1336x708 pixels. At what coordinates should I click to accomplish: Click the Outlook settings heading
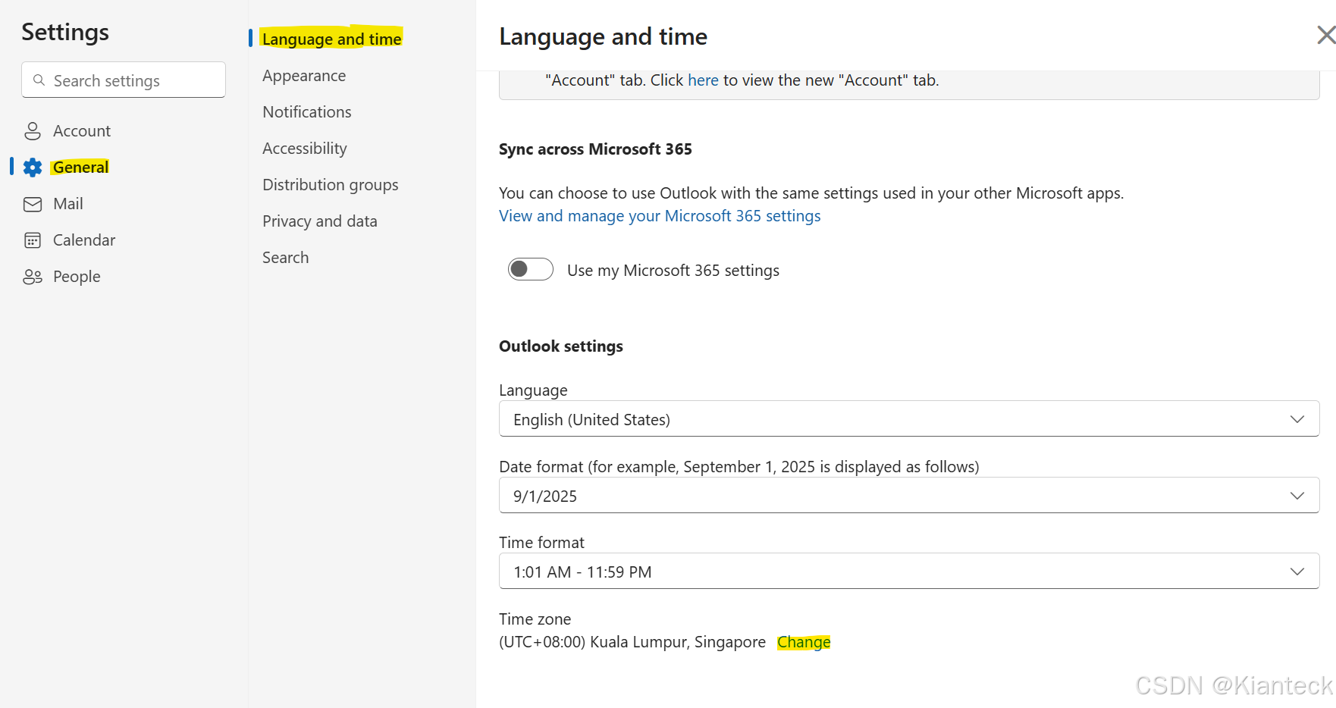point(561,346)
